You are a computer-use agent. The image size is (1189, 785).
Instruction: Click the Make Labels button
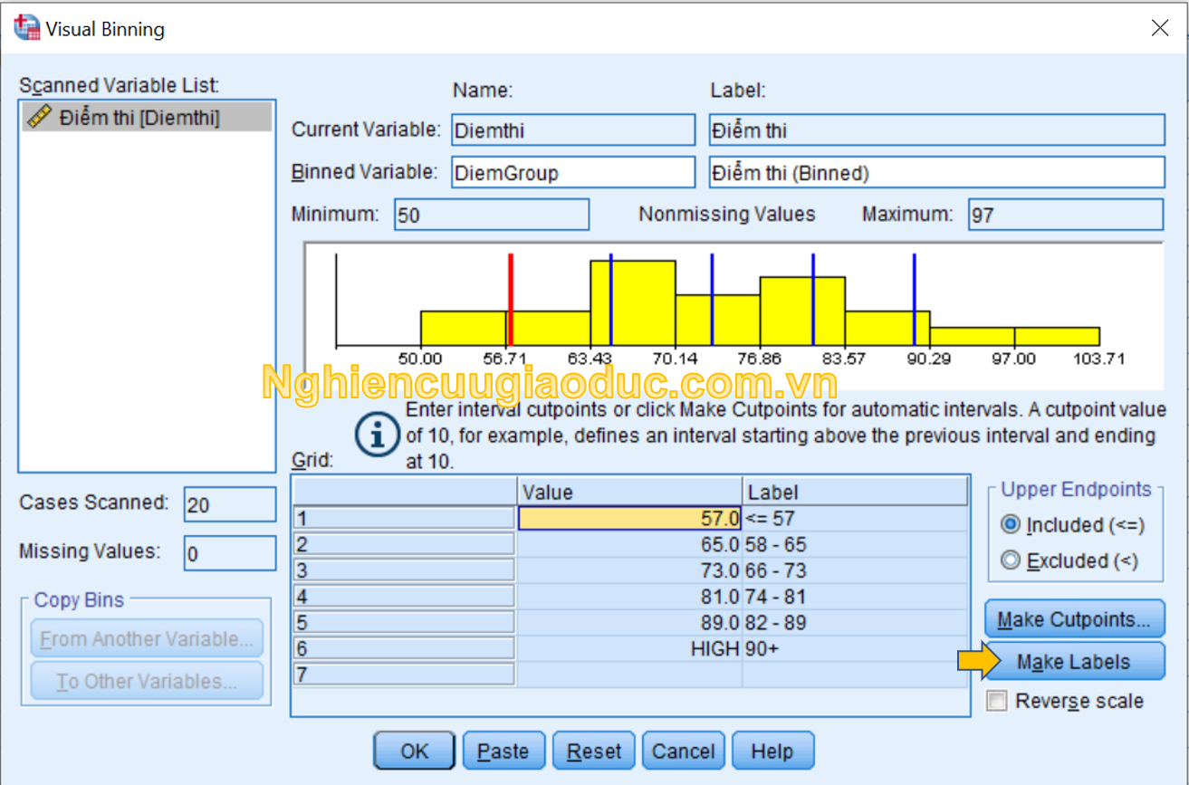(1074, 662)
